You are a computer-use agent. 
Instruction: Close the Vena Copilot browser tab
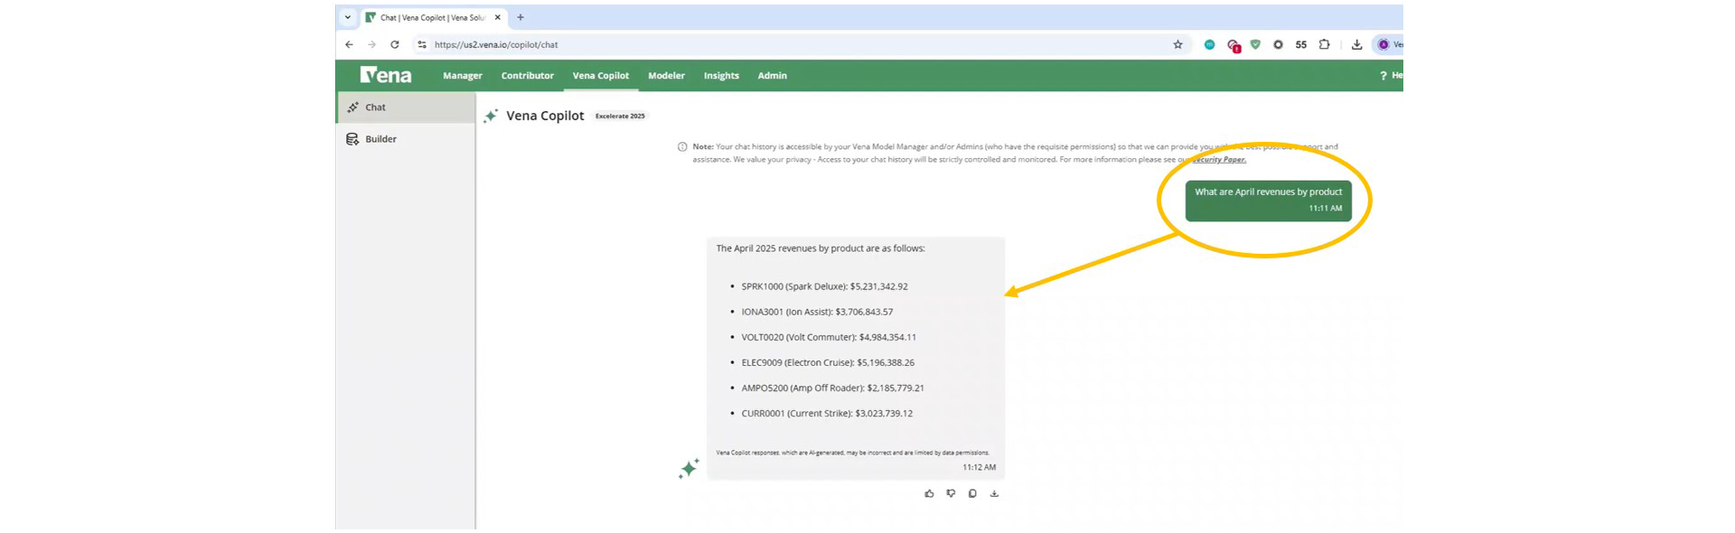498,17
